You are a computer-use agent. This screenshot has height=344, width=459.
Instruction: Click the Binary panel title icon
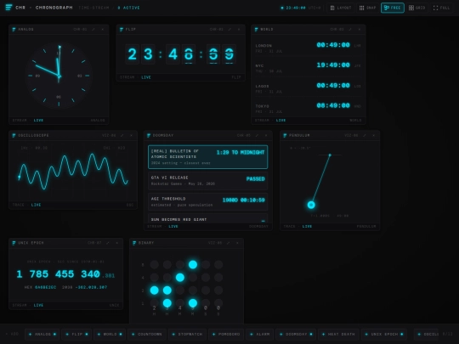(134, 243)
